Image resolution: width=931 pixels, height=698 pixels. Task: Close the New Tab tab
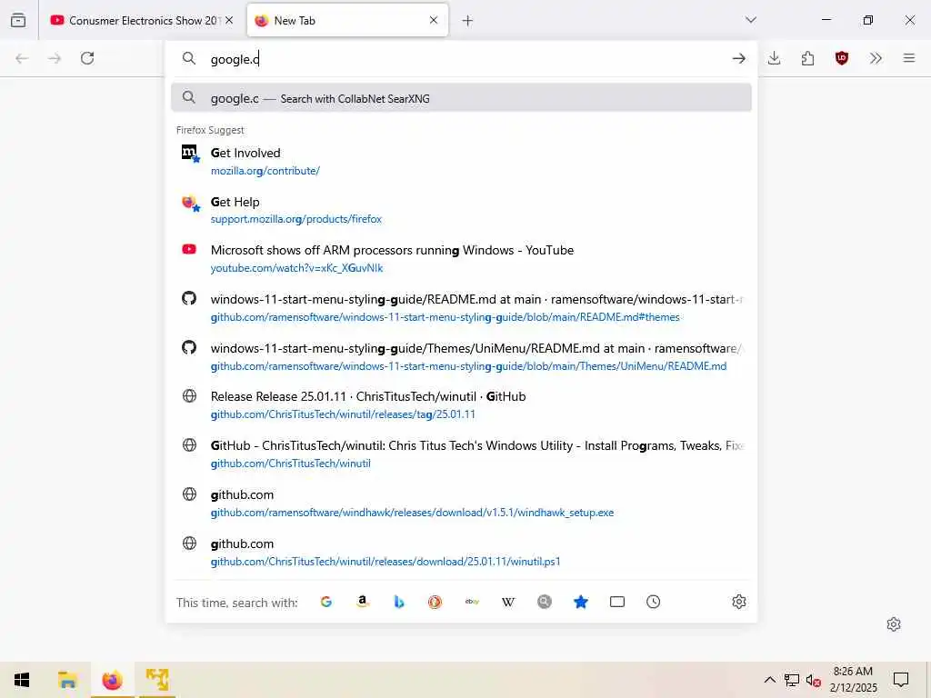pos(434,20)
